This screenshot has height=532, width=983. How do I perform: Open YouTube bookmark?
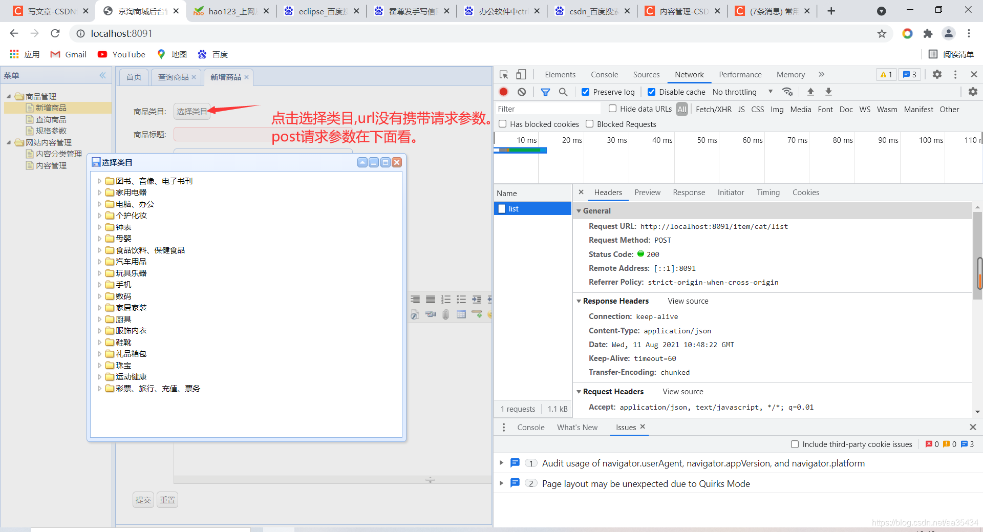coord(122,54)
